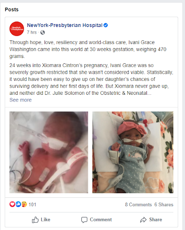185x230 pixels.
Task: Click the thumbs-up icon beside Like
Action: pyautogui.click(x=35, y=220)
